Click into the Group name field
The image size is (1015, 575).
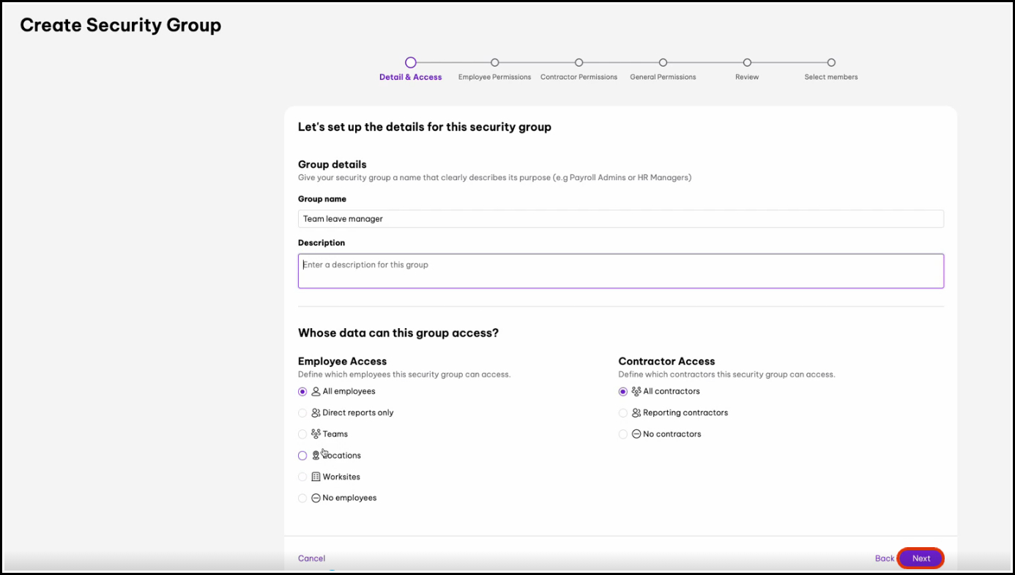coord(620,219)
